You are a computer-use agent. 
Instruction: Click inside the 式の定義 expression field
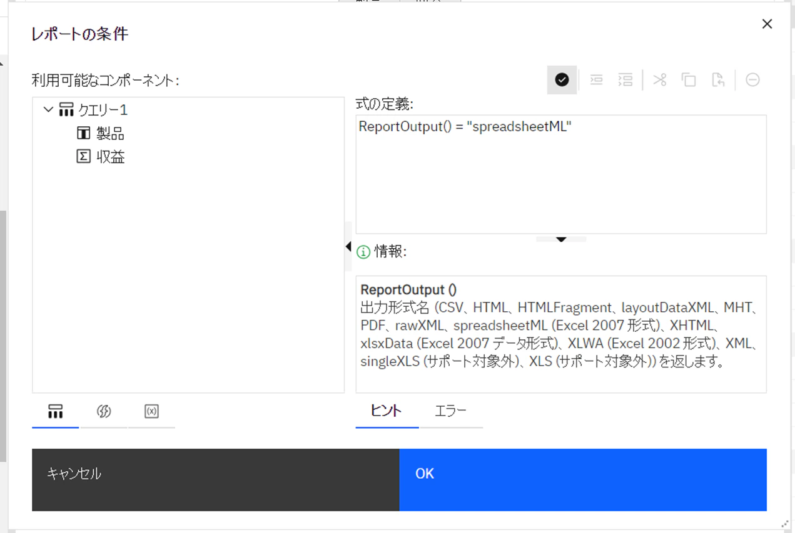click(x=561, y=174)
